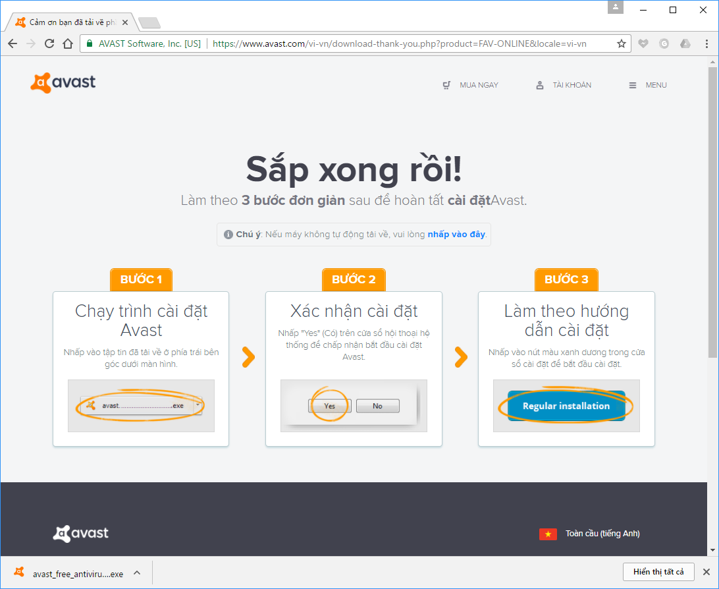
Task: Click the BƯỚC 1 orange label
Action: coord(141,279)
